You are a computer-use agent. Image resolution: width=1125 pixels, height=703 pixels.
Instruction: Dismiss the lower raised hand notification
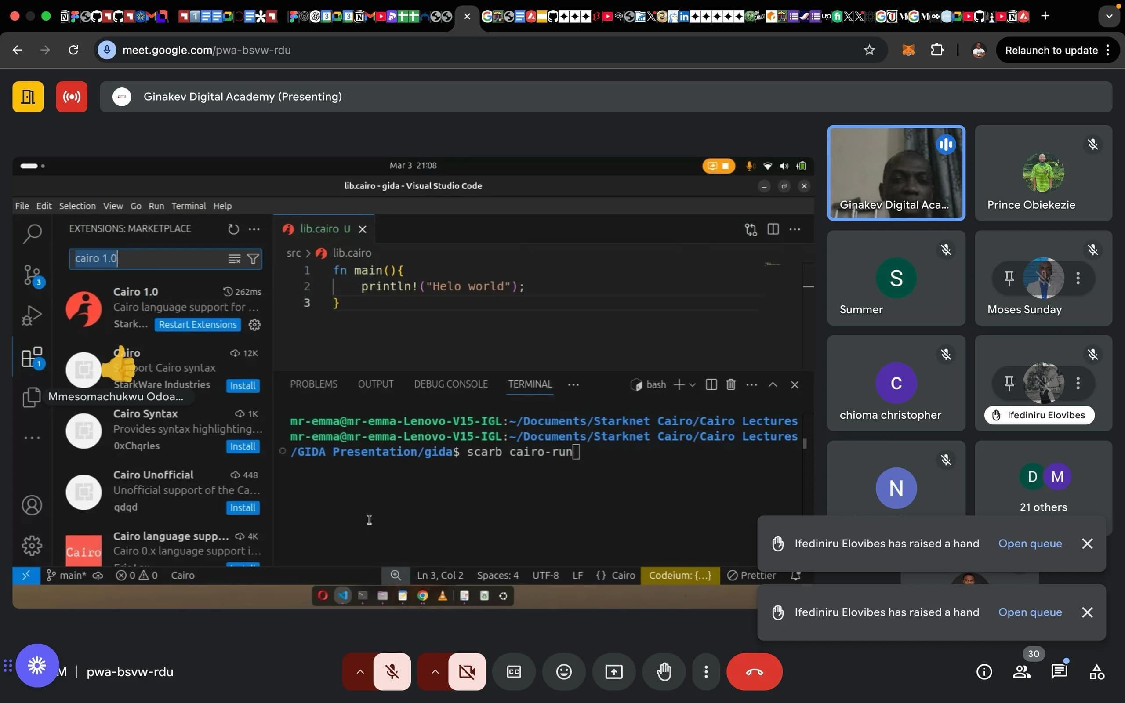1087,612
